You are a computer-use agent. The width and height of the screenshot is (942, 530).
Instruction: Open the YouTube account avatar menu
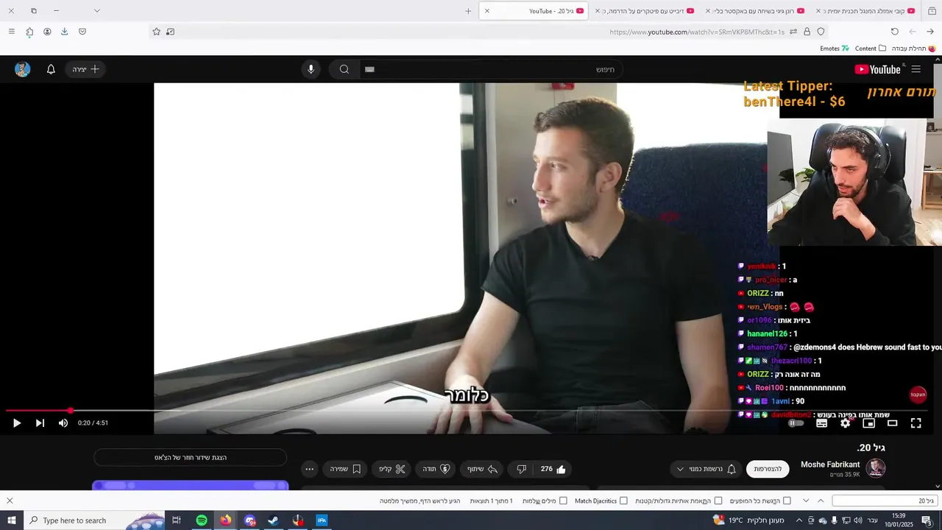[23, 69]
